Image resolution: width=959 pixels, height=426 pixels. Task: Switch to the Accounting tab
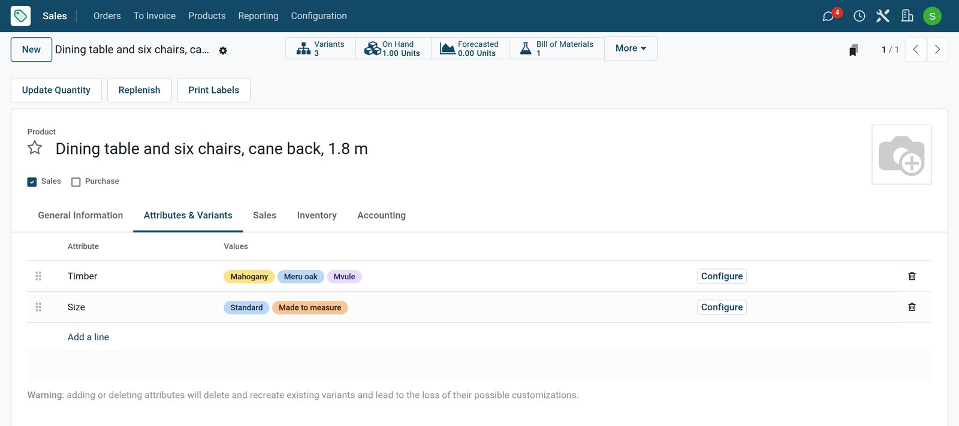click(381, 216)
